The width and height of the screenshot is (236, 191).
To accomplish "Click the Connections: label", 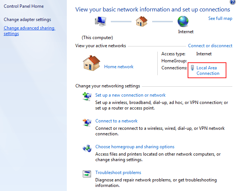I will click(x=174, y=68).
